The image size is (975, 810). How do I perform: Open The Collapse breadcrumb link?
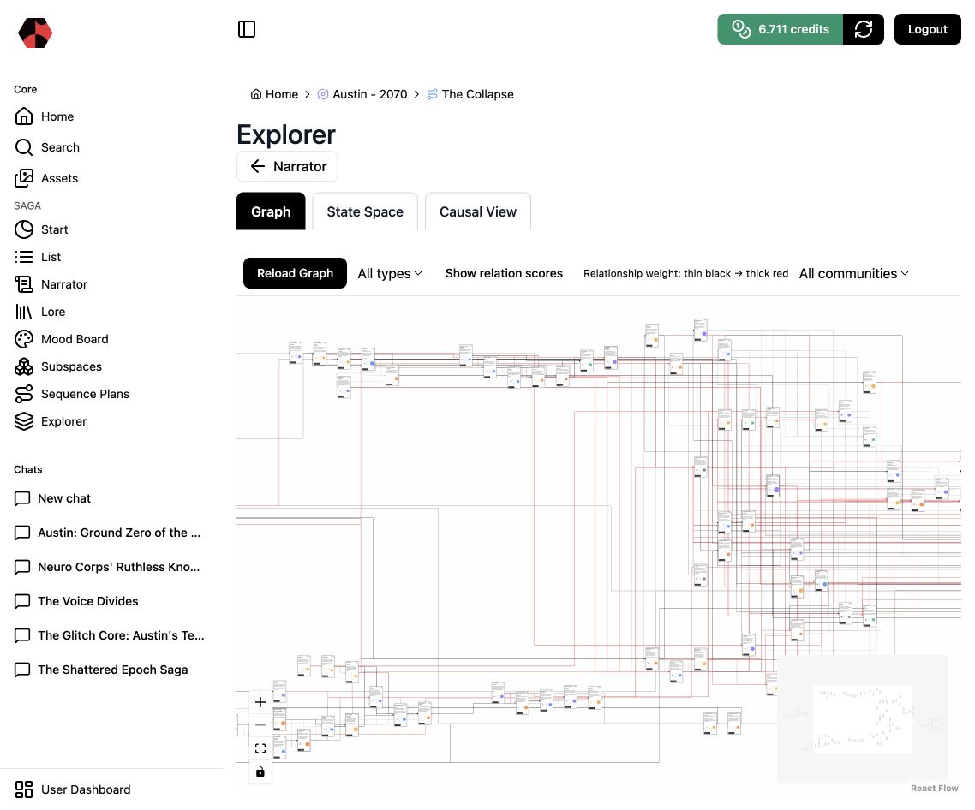(477, 94)
